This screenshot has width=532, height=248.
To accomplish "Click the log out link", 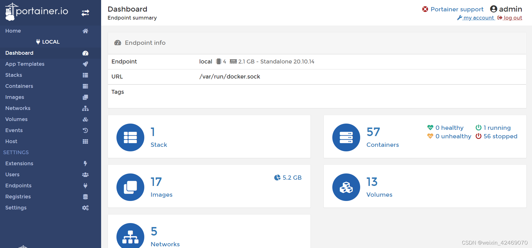I will [x=510, y=18].
